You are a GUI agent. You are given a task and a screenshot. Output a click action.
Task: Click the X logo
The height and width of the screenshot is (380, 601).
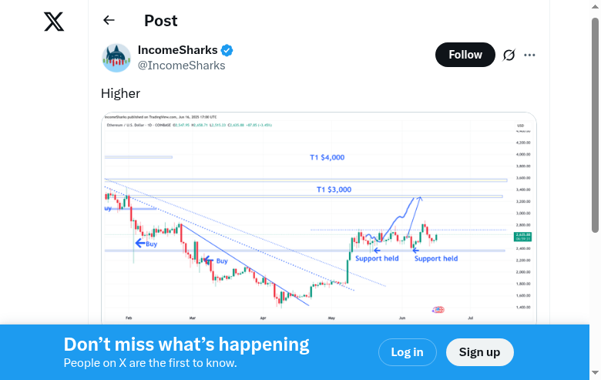pos(54,22)
